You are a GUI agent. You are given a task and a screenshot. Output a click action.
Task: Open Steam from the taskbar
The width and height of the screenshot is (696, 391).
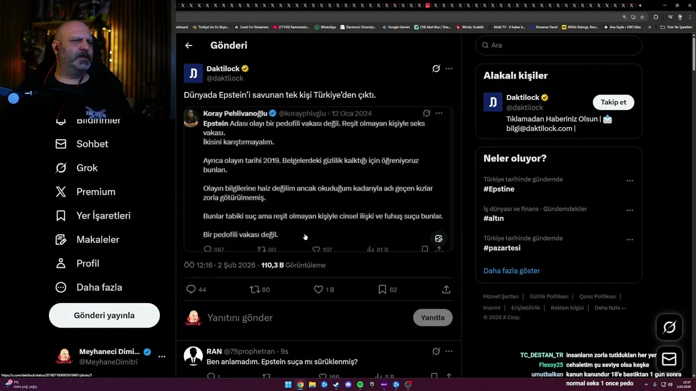(336, 384)
